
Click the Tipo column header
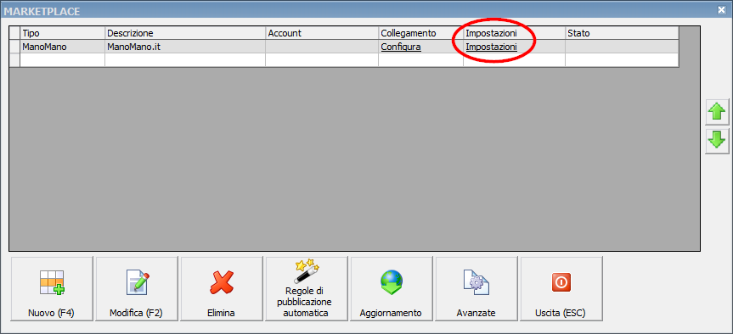62,33
